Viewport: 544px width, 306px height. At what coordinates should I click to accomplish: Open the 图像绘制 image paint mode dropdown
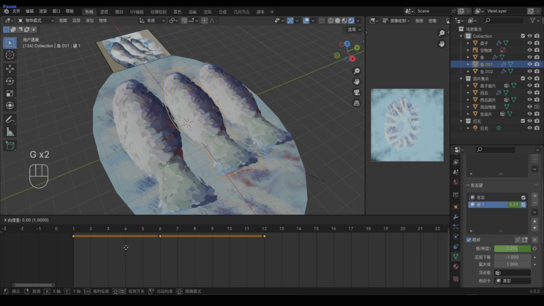(396, 21)
